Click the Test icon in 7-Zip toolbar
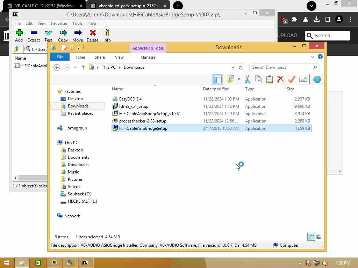358x268 pixels. pyautogui.click(x=48, y=33)
